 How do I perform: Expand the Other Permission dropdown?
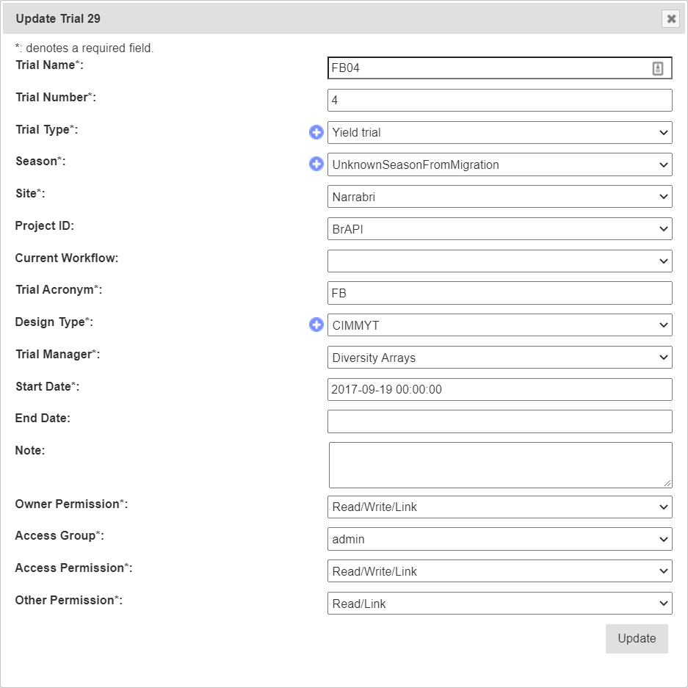pos(499,604)
